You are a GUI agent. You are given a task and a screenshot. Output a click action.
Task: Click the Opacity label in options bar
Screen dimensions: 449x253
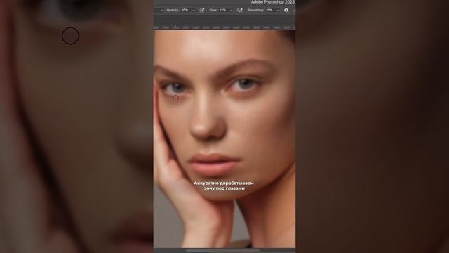(173, 10)
